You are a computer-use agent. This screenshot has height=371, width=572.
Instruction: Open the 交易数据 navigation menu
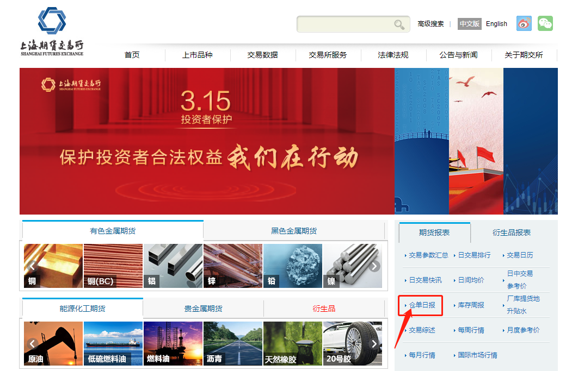point(262,55)
